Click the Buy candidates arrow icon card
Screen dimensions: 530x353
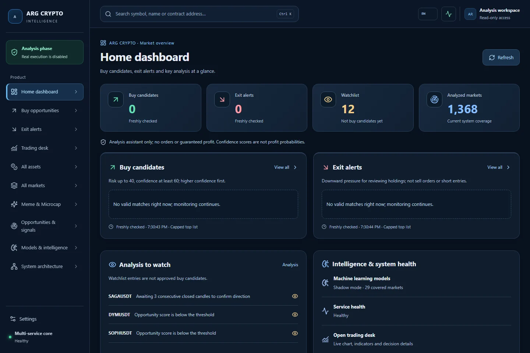point(116,99)
